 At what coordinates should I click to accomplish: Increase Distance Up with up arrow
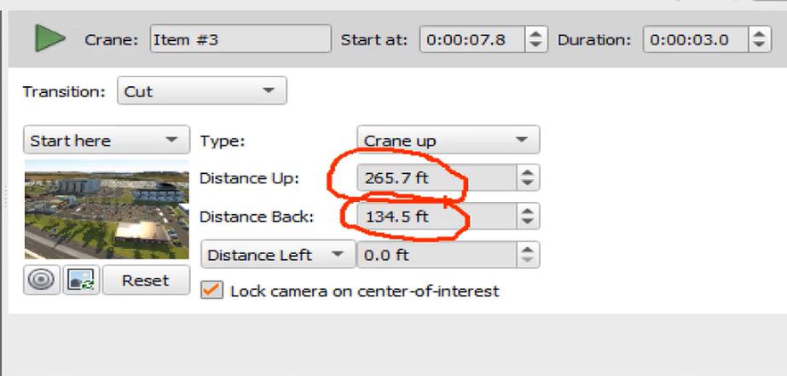coord(527,172)
